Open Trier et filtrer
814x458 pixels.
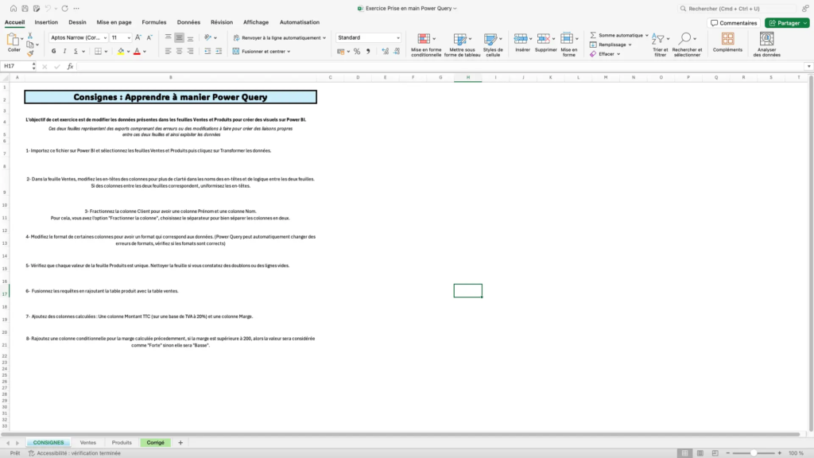click(661, 45)
